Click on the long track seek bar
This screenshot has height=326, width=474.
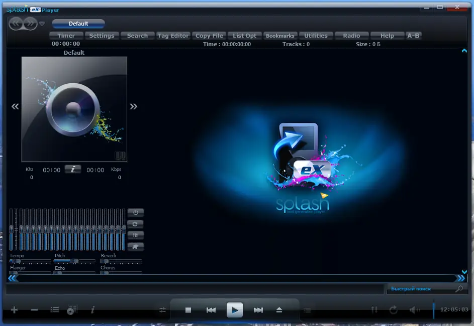click(x=237, y=278)
